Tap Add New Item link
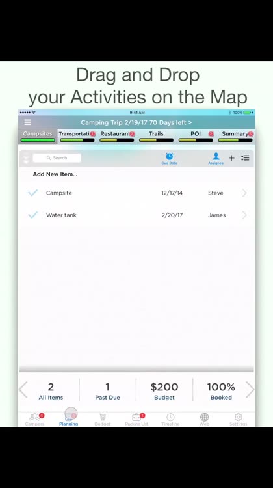The width and height of the screenshot is (273, 488). (55, 174)
